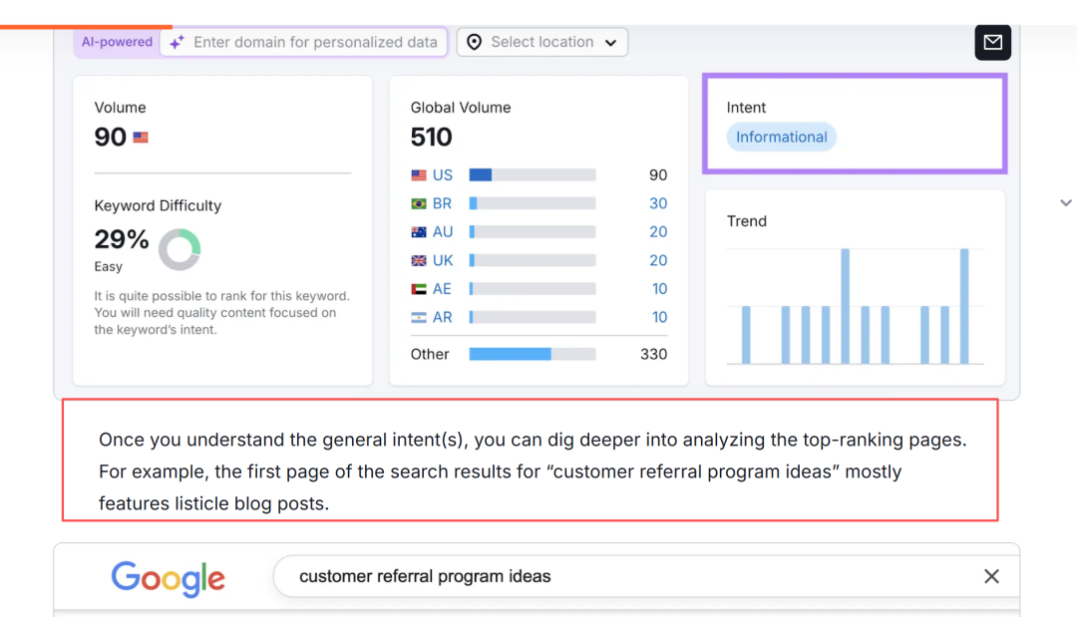Click the UAE flag icon
This screenshot has height=617, width=1077.
pos(419,289)
